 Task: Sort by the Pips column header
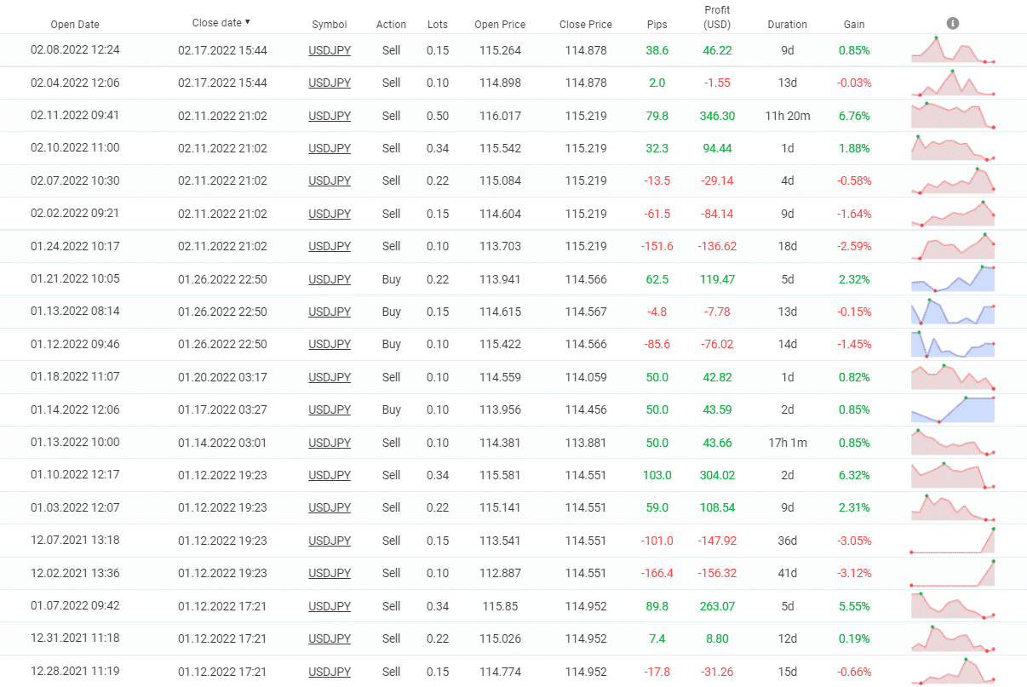657,25
